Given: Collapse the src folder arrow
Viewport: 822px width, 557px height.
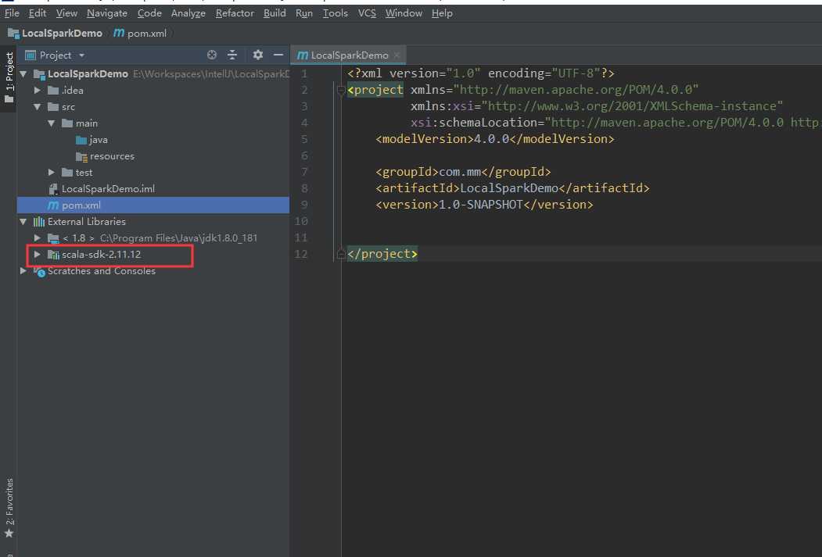Looking at the screenshot, I should point(38,107).
